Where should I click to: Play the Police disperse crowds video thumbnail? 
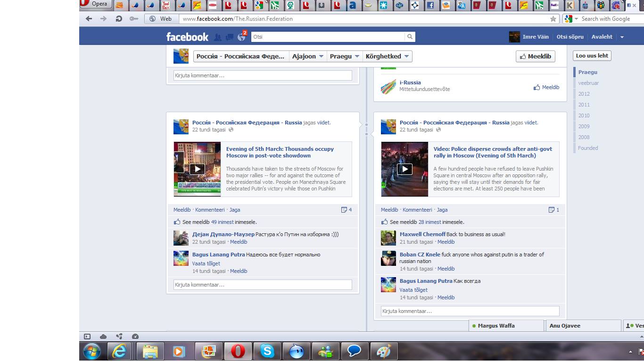coord(405,169)
